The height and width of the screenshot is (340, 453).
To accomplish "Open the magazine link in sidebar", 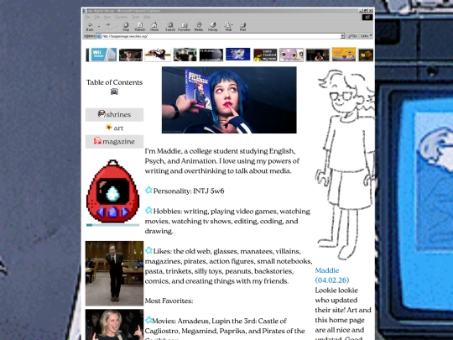I will pyautogui.click(x=114, y=141).
